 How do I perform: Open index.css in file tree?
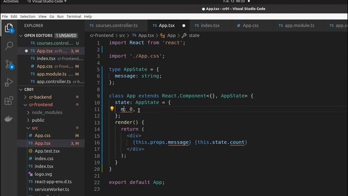point(51,158)
